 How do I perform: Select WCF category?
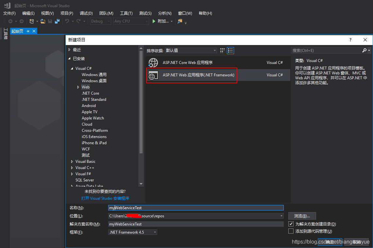pyautogui.click(x=86, y=149)
